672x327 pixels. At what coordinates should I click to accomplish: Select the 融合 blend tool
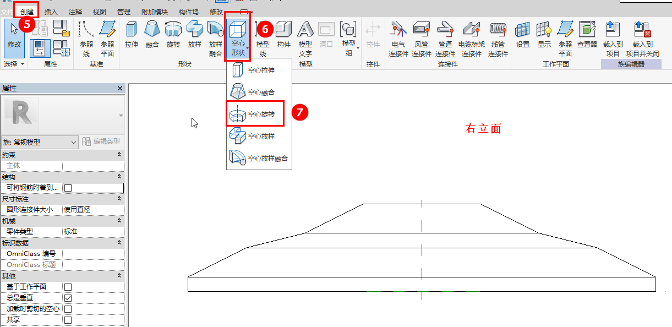(x=152, y=35)
